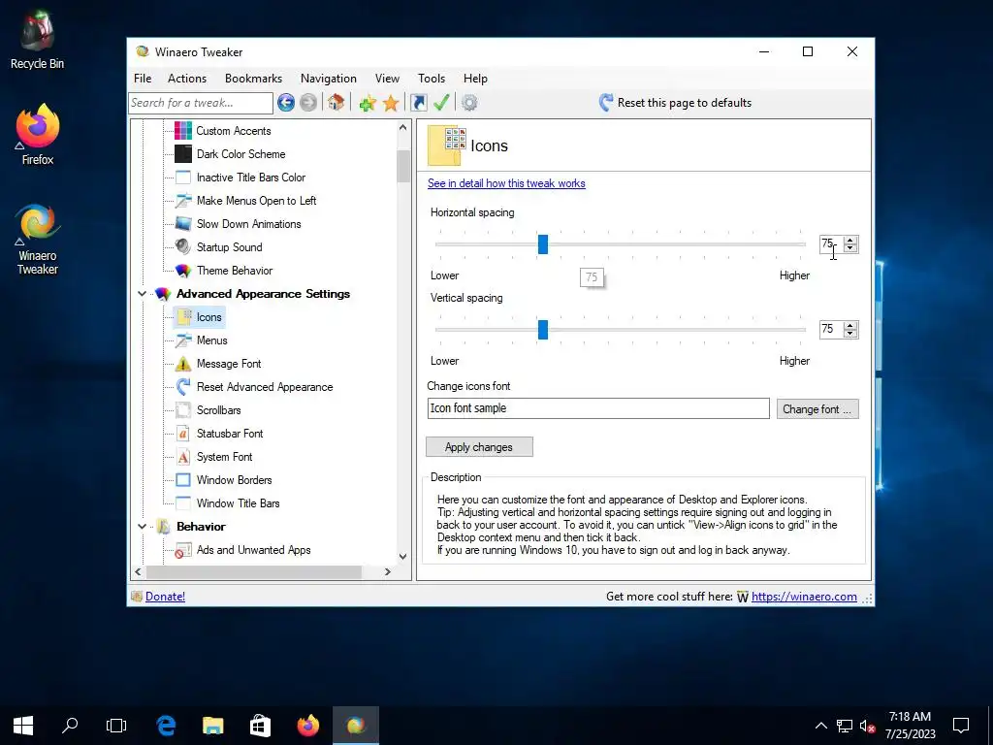993x745 pixels.
Task: Open the Help menu
Action: point(475,79)
